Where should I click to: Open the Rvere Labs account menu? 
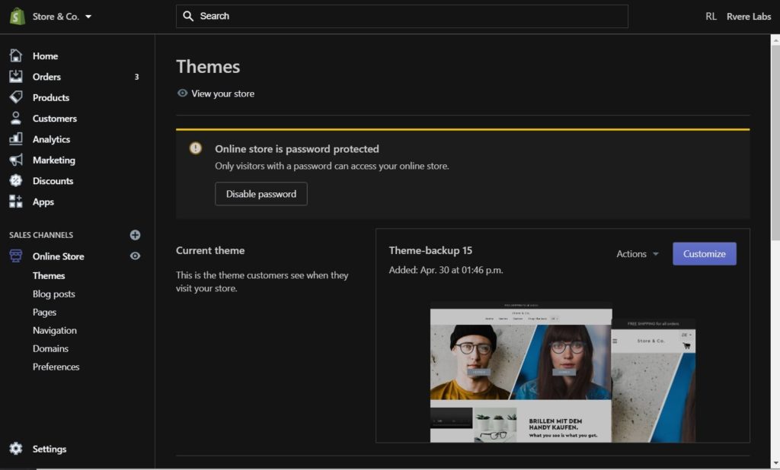[748, 16]
